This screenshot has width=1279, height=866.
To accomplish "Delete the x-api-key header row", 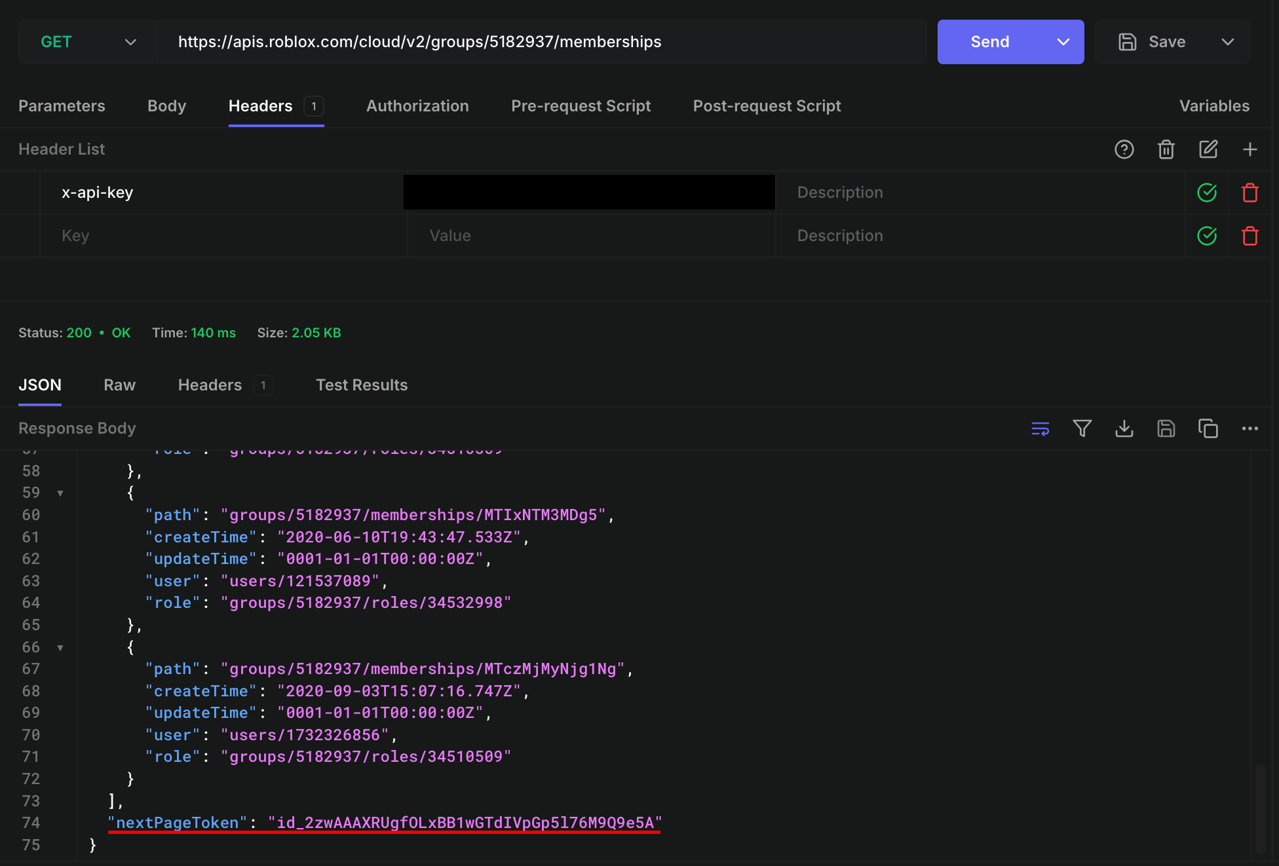I will tap(1250, 193).
